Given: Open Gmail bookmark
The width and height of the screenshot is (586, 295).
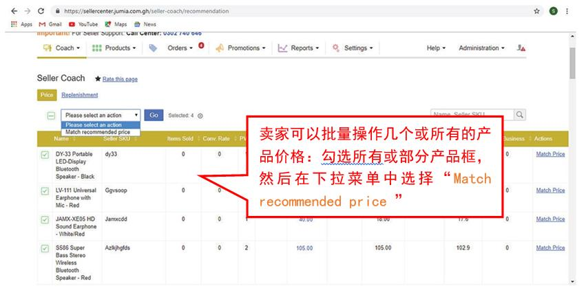Looking at the screenshot, I should tap(50, 24).
